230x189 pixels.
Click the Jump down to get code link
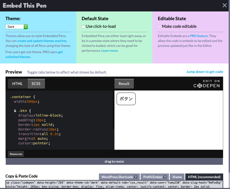point(205,72)
